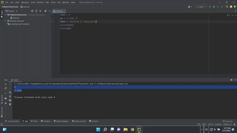Start the debugger with the green bug icon
This screenshot has height=133, width=237.
click(214, 7)
